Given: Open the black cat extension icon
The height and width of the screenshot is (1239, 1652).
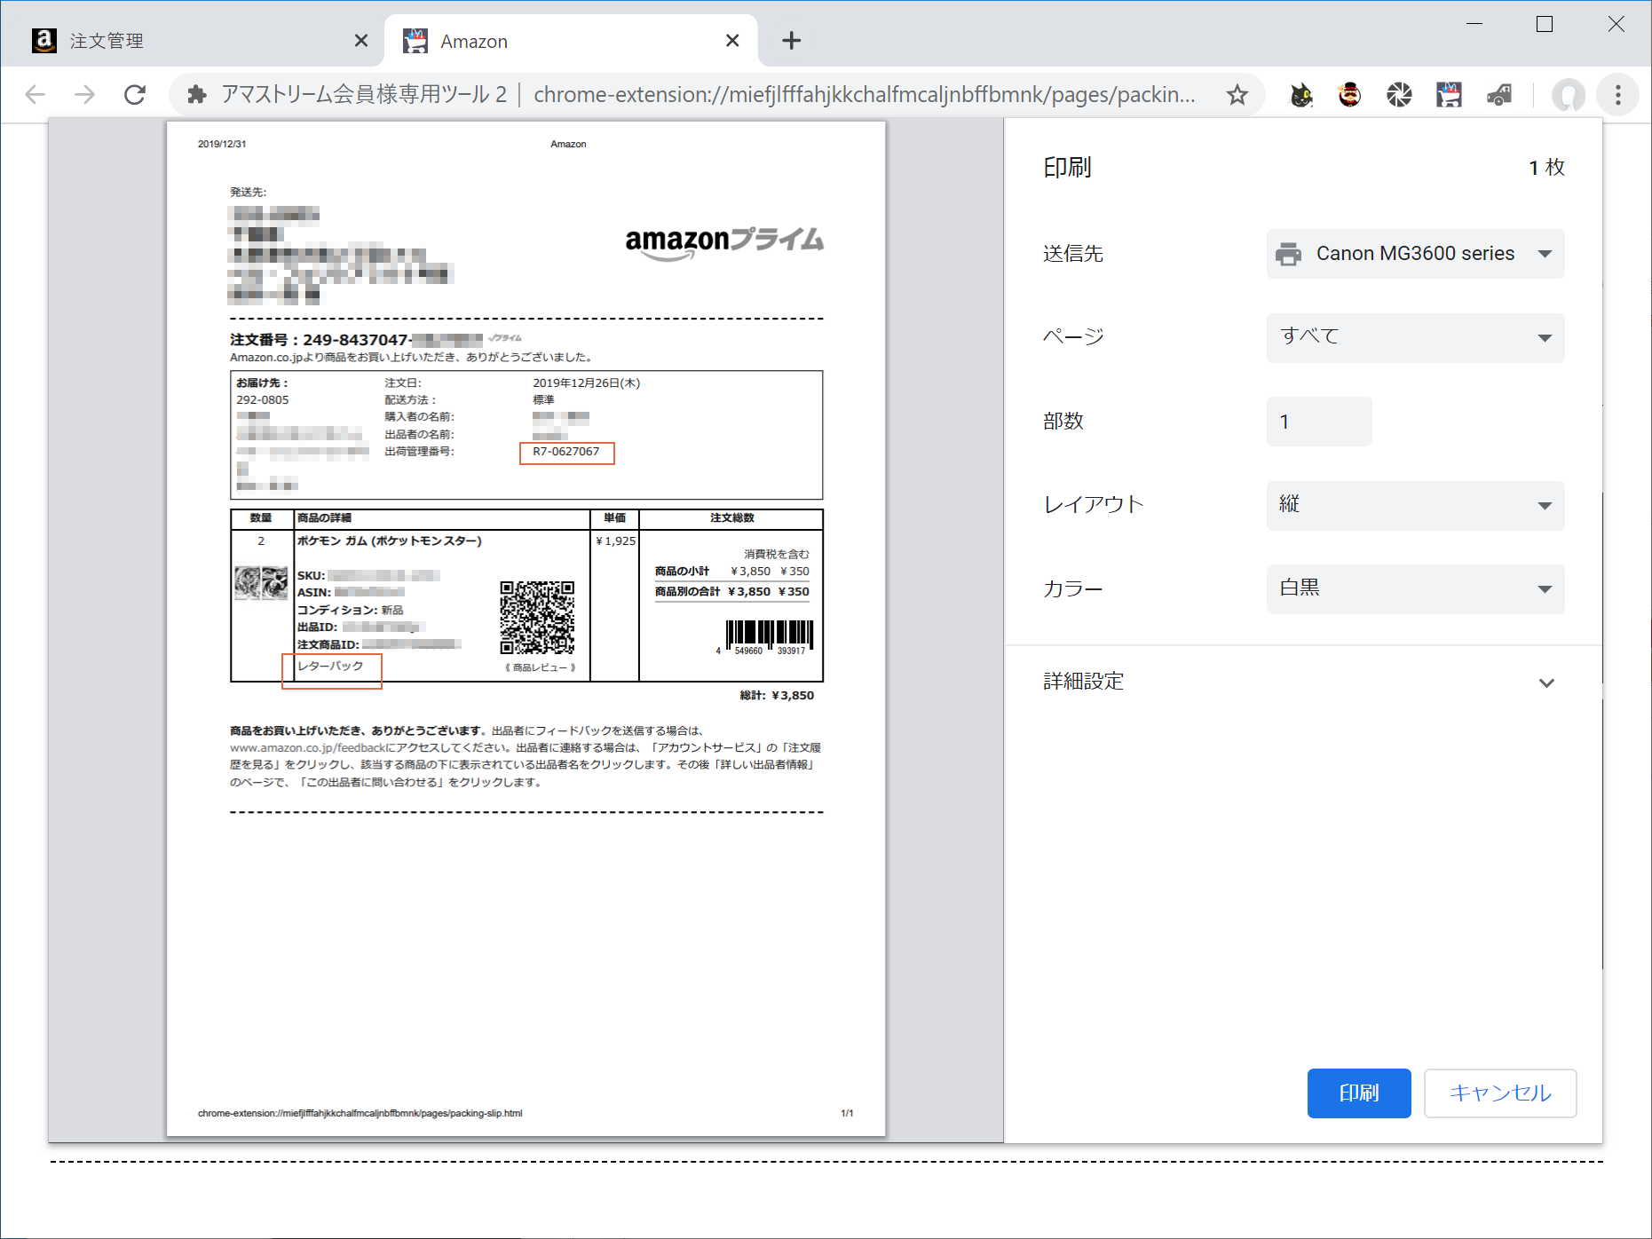Looking at the screenshot, I should click(x=1301, y=94).
